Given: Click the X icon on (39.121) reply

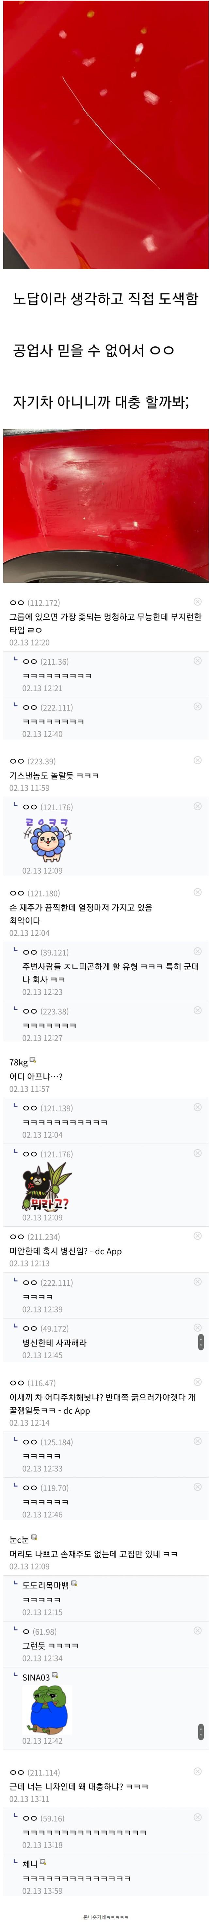Looking at the screenshot, I should (x=197, y=951).
